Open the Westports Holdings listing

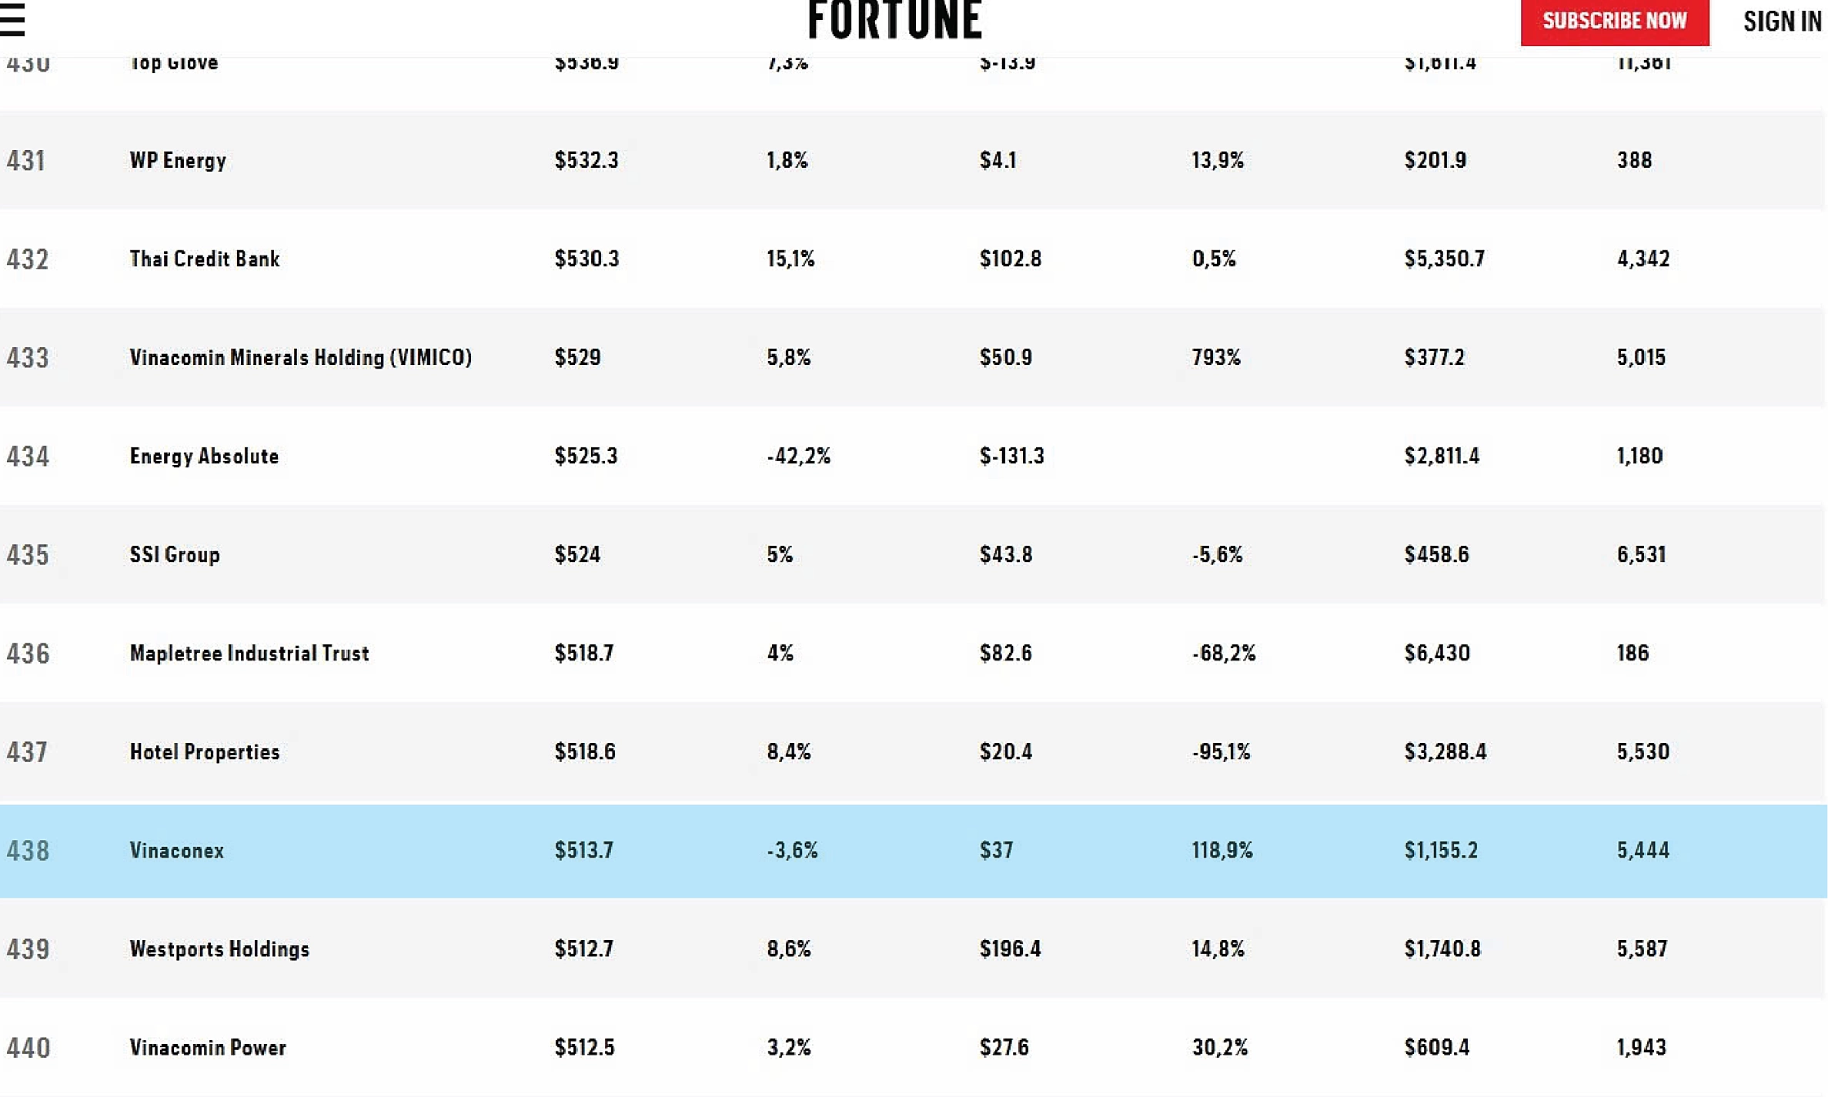click(219, 948)
